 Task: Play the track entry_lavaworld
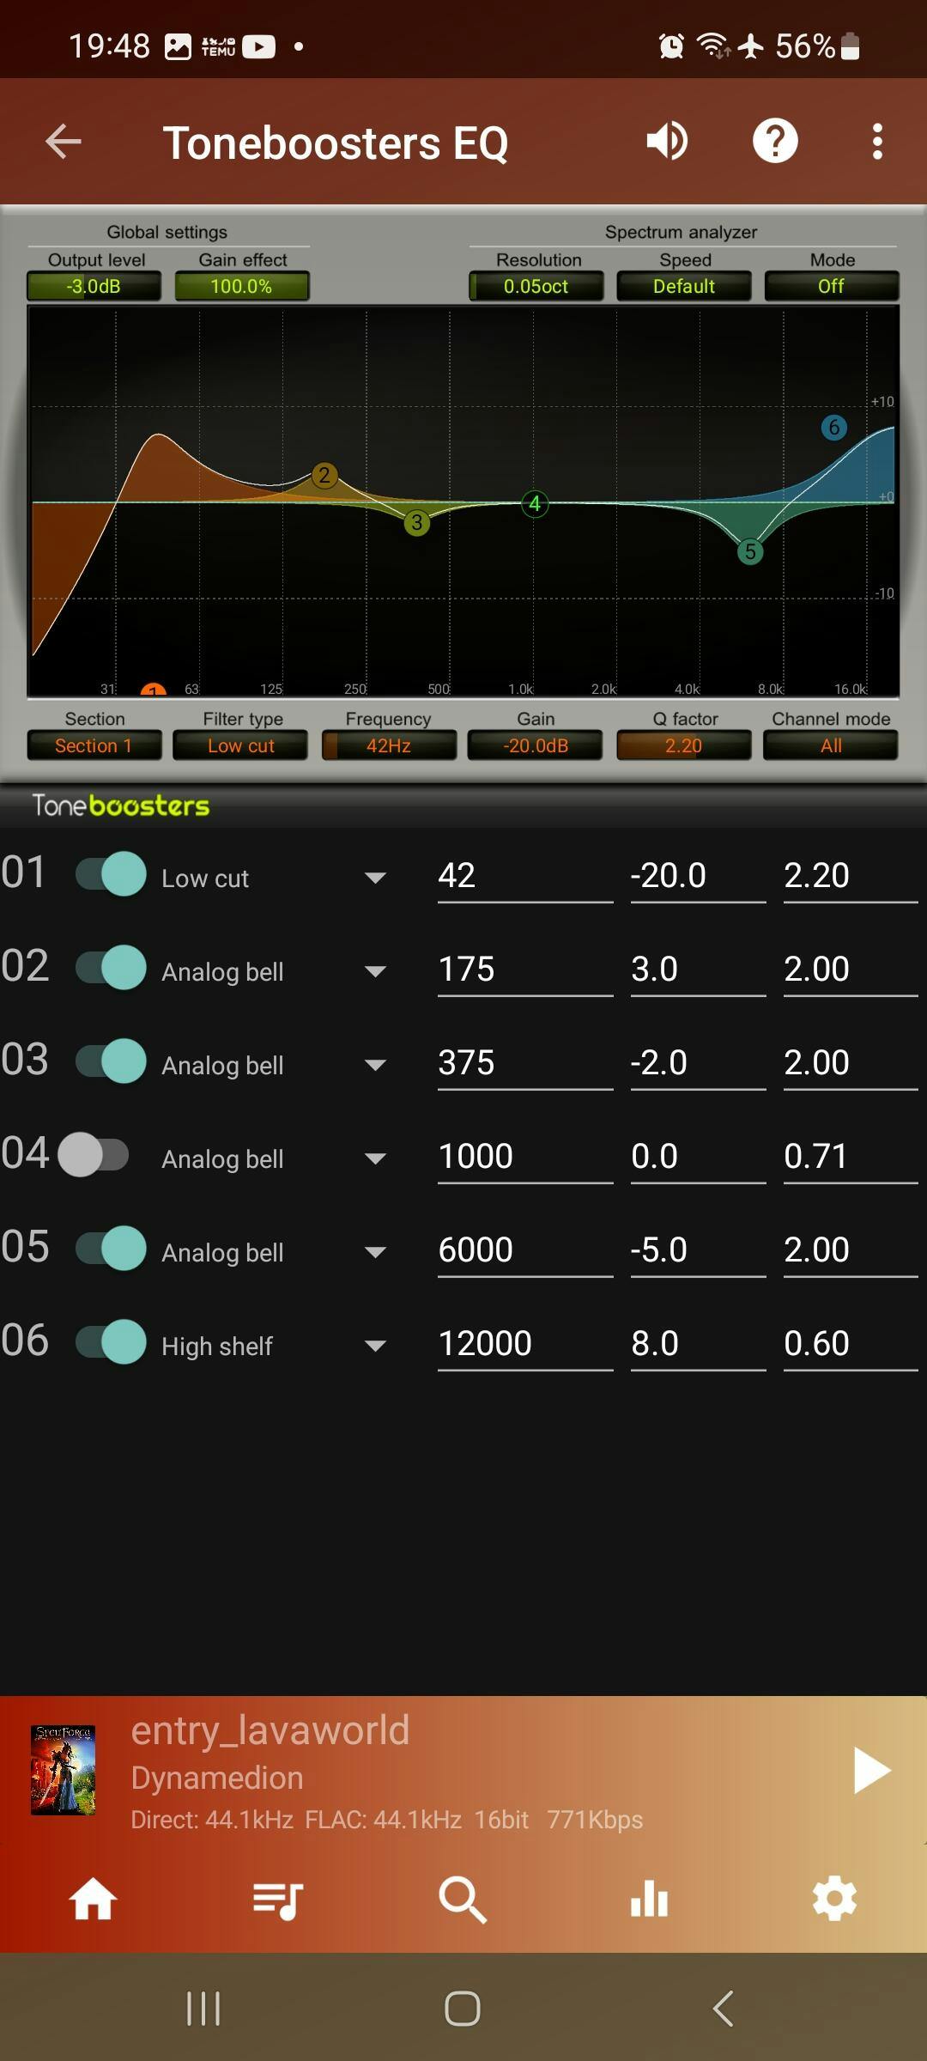click(872, 1771)
